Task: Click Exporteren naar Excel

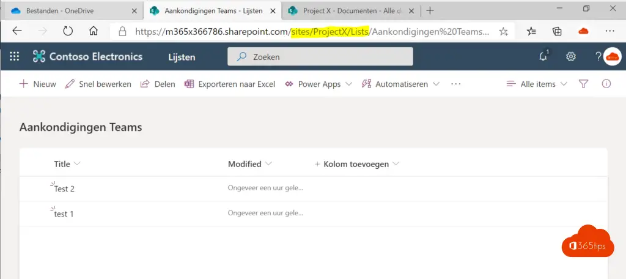Action: click(230, 84)
